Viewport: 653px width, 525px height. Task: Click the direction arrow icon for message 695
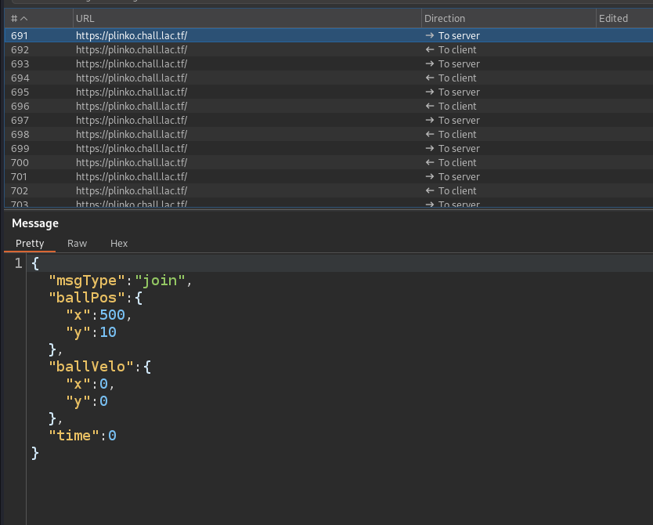(429, 92)
